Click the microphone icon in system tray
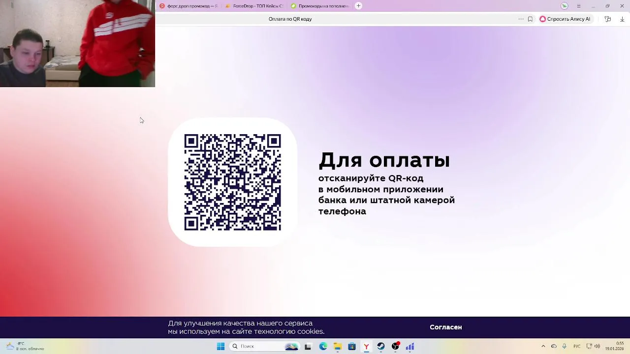This screenshot has height=354, width=630. pos(564,347)
